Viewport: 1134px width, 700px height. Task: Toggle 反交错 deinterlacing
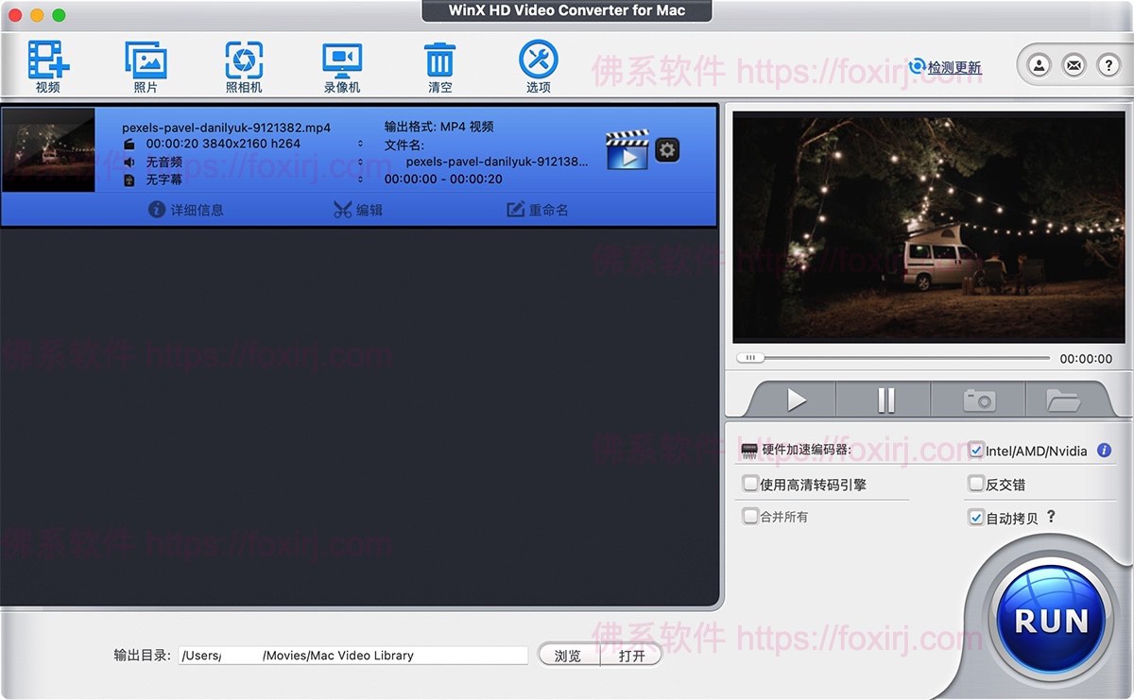975,484
